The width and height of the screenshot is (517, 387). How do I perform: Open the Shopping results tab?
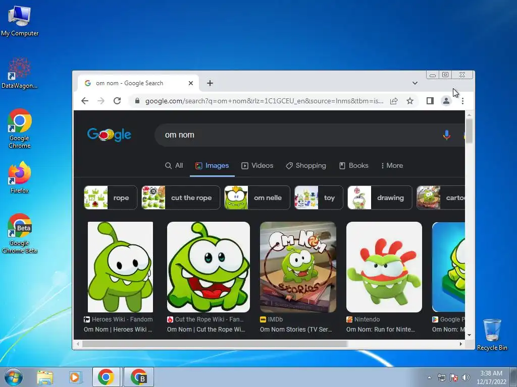306,165
